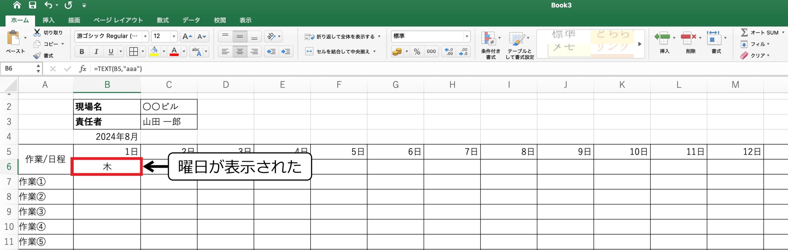Open the font name dropdown
The image size is (788, 250).
click(x=145, y=36)
